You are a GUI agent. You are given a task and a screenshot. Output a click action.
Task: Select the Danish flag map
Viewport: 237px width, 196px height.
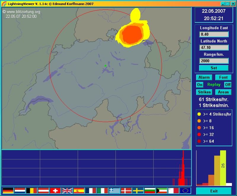pos(126,191)
